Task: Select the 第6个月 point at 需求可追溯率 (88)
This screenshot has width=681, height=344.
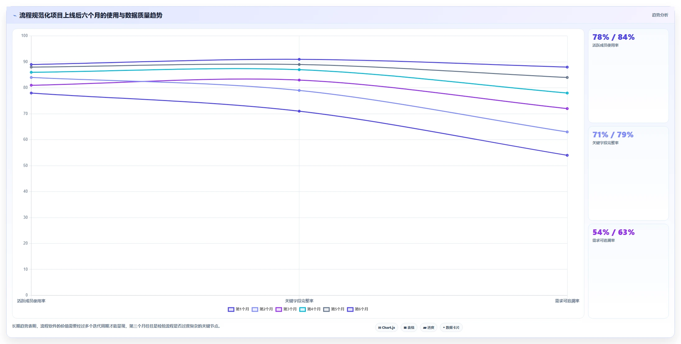Action: [567, 67]
